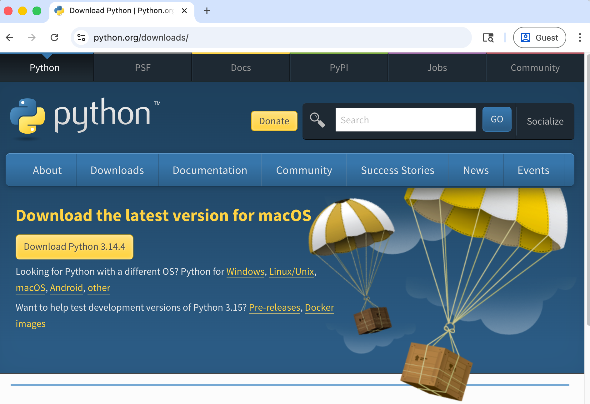Follow the Docker images link
This screenshot has width=590, height=404.
[319, 308]
